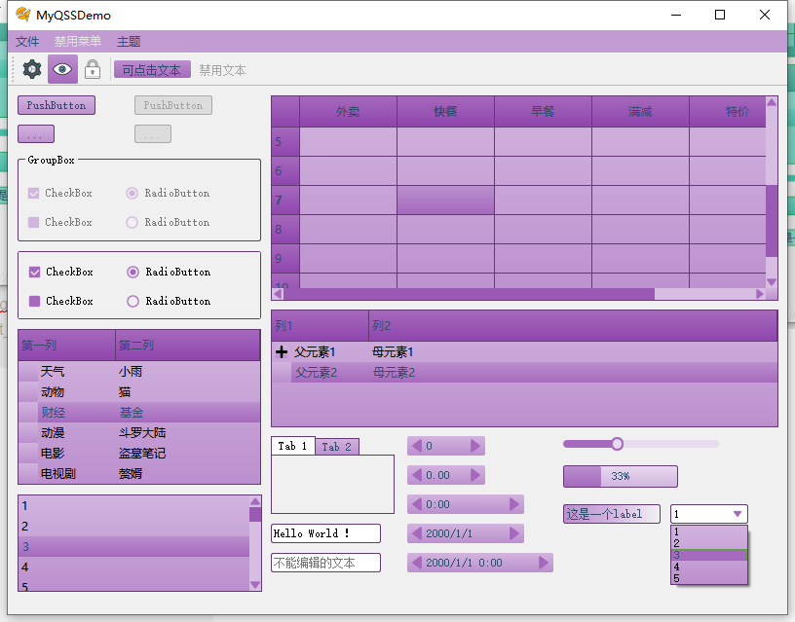Uncheck the checked CheckBox below the GroupBox

click(33, 272)
